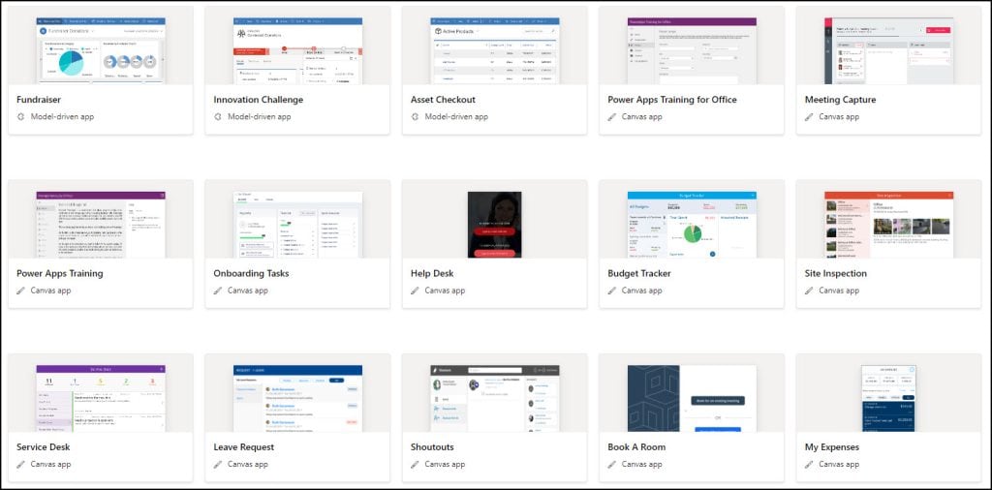Select the Asset Checkout preview image
Image resolution: width=992 pixels, height=490 pixels.
pos(495,50)
